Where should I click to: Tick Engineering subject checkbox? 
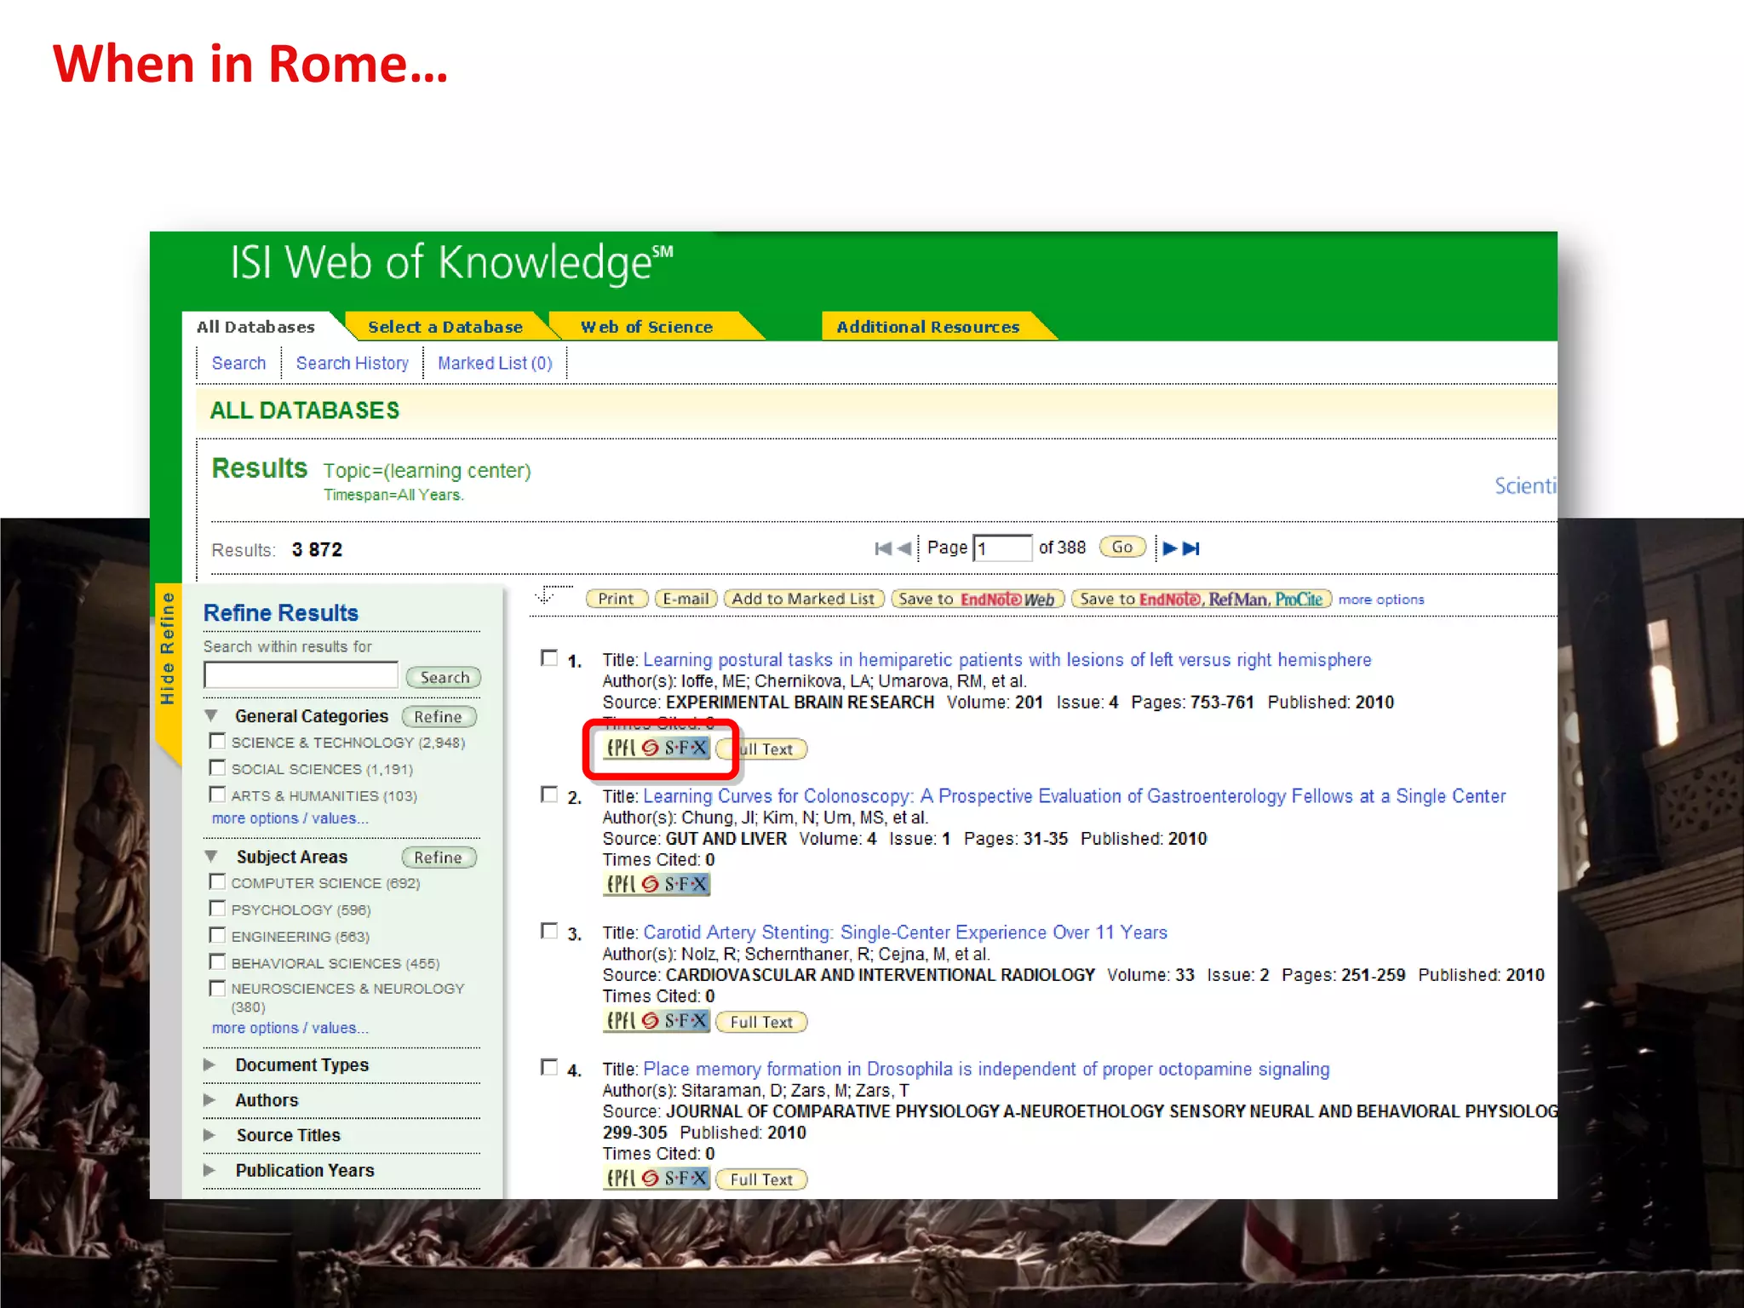coord(217,935)
